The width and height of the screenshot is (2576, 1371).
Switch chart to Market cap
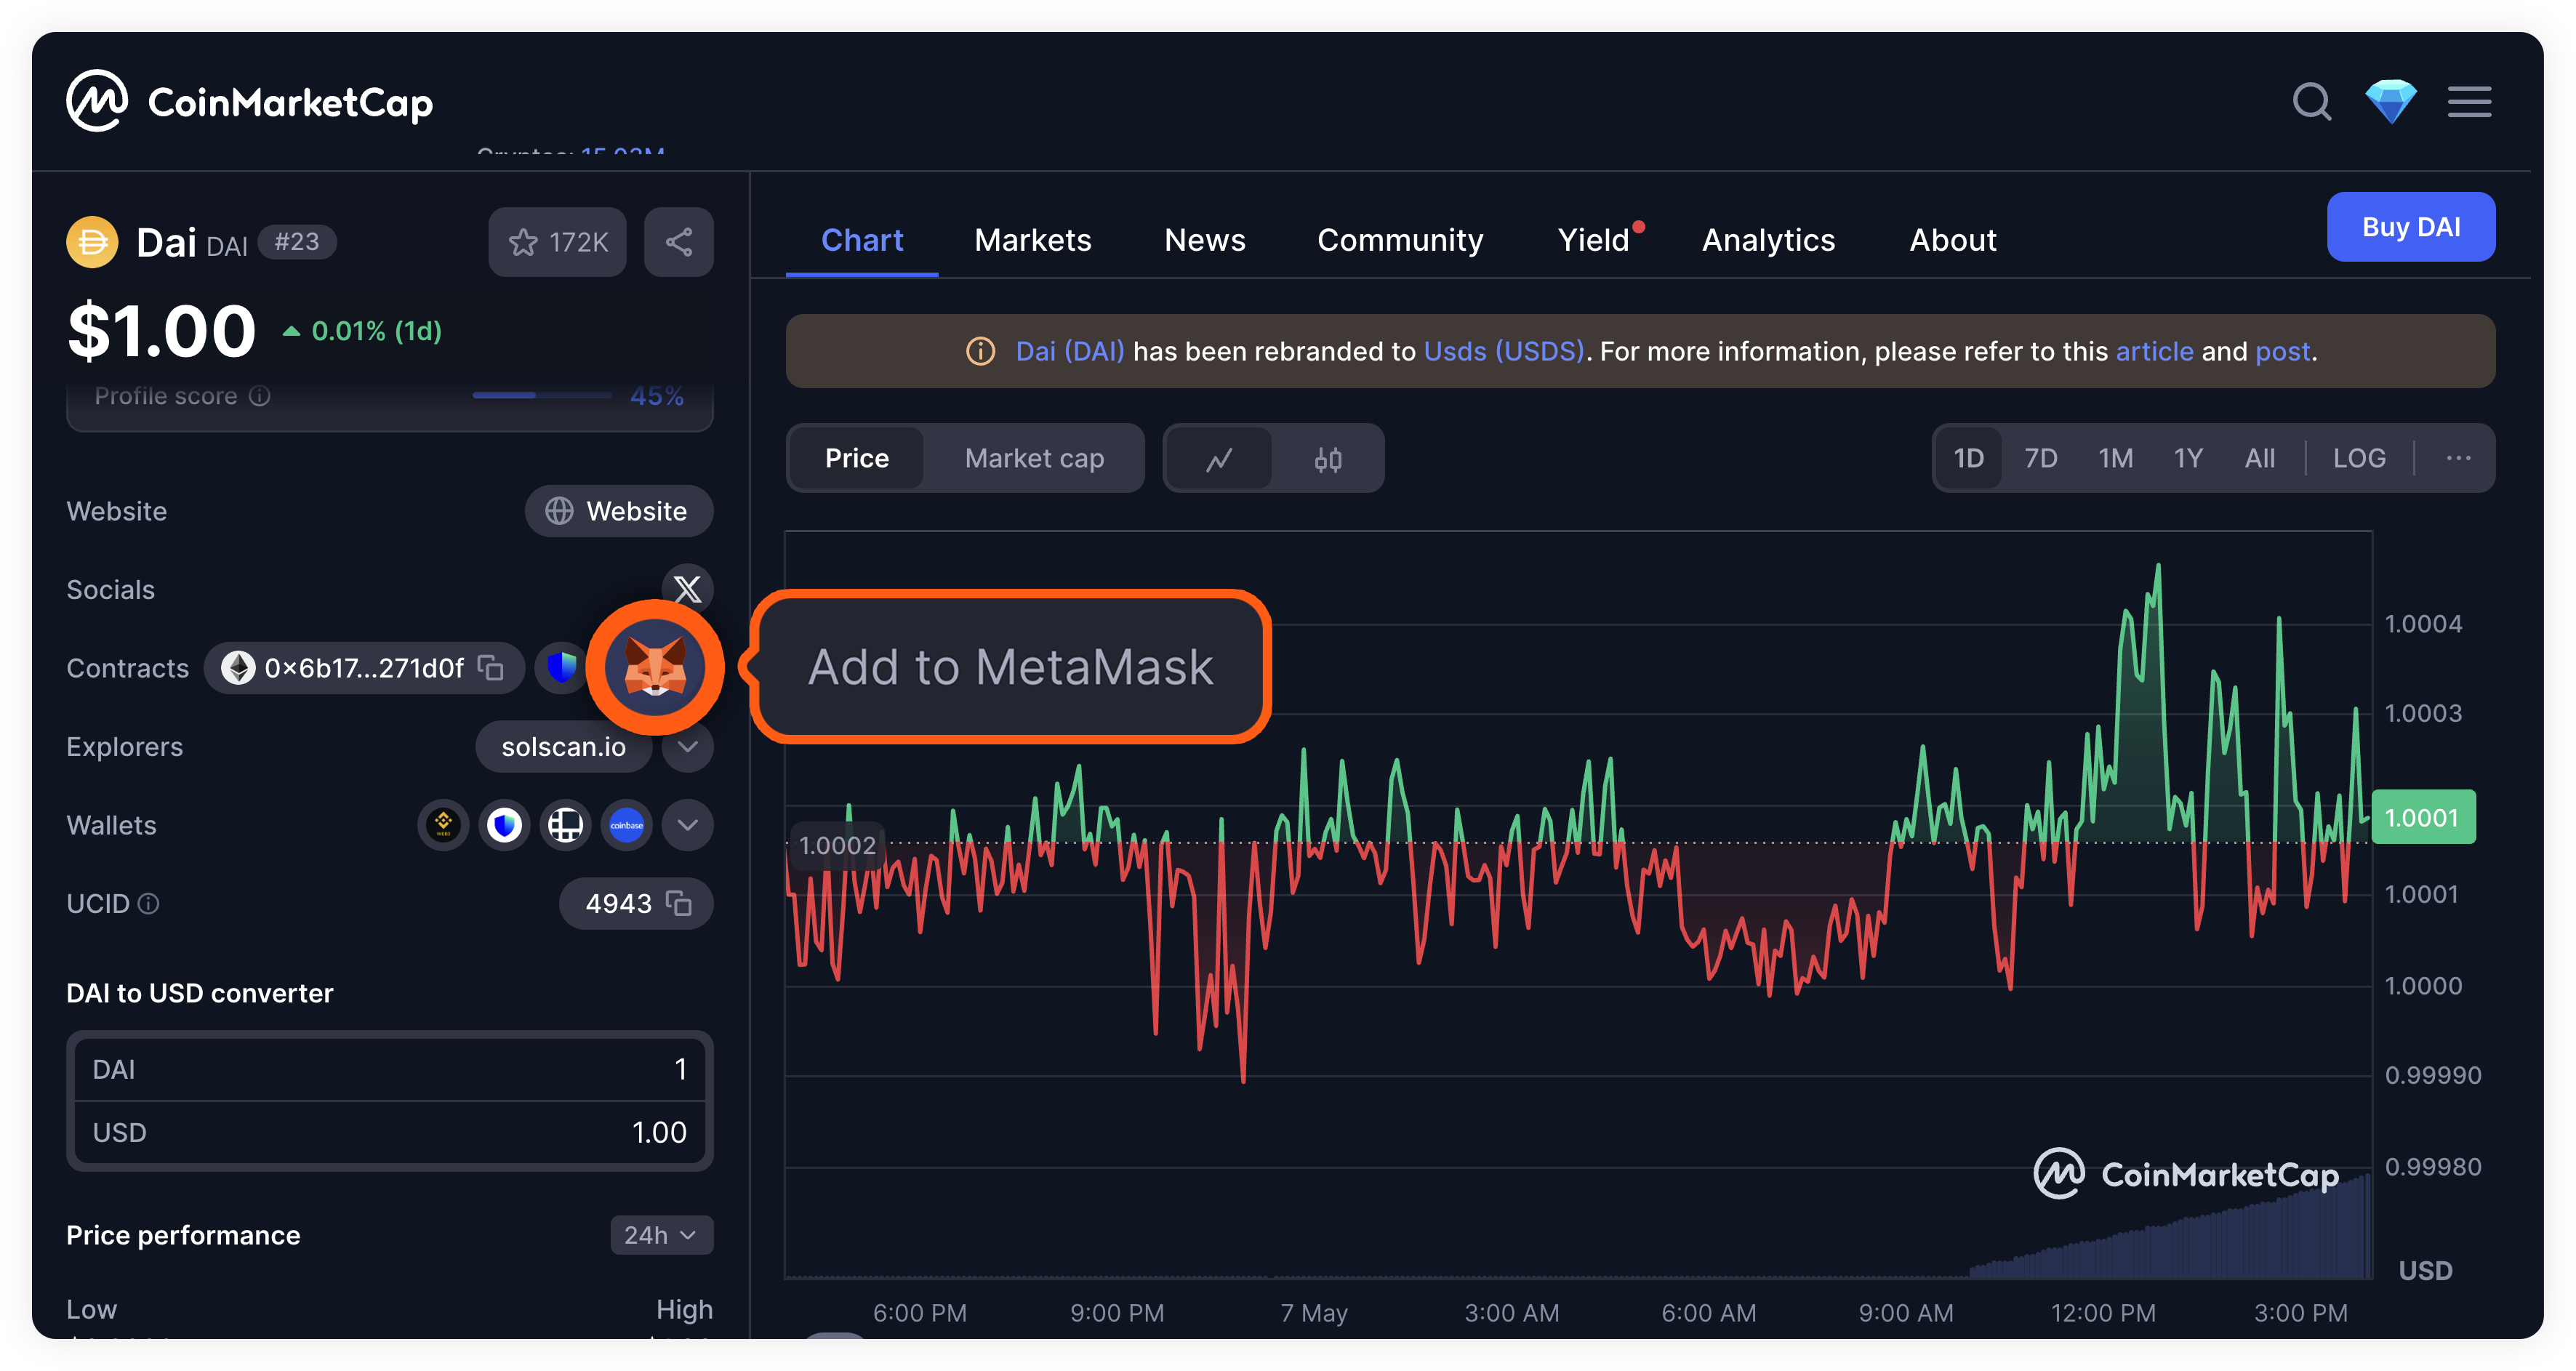click(1034, 459)
